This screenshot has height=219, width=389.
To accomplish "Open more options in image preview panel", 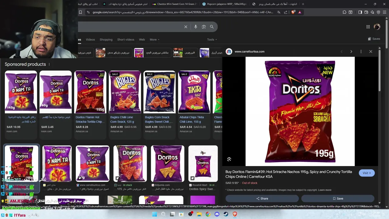I will click(x=361, y=52).
